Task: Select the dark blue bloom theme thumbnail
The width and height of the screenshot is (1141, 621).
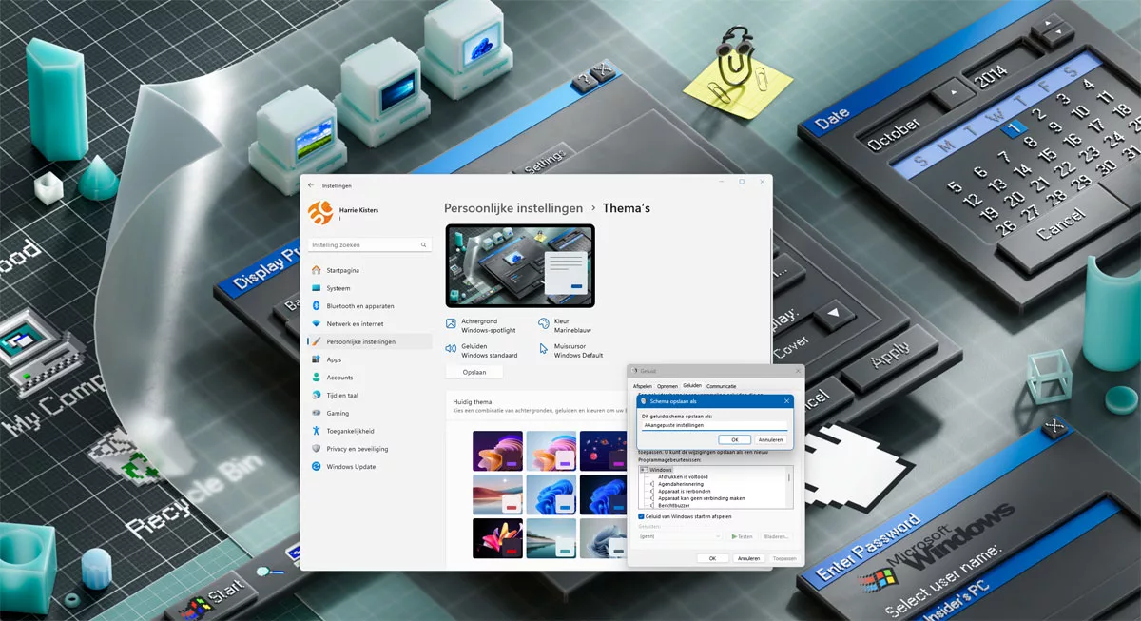Action: coord(602,495)
